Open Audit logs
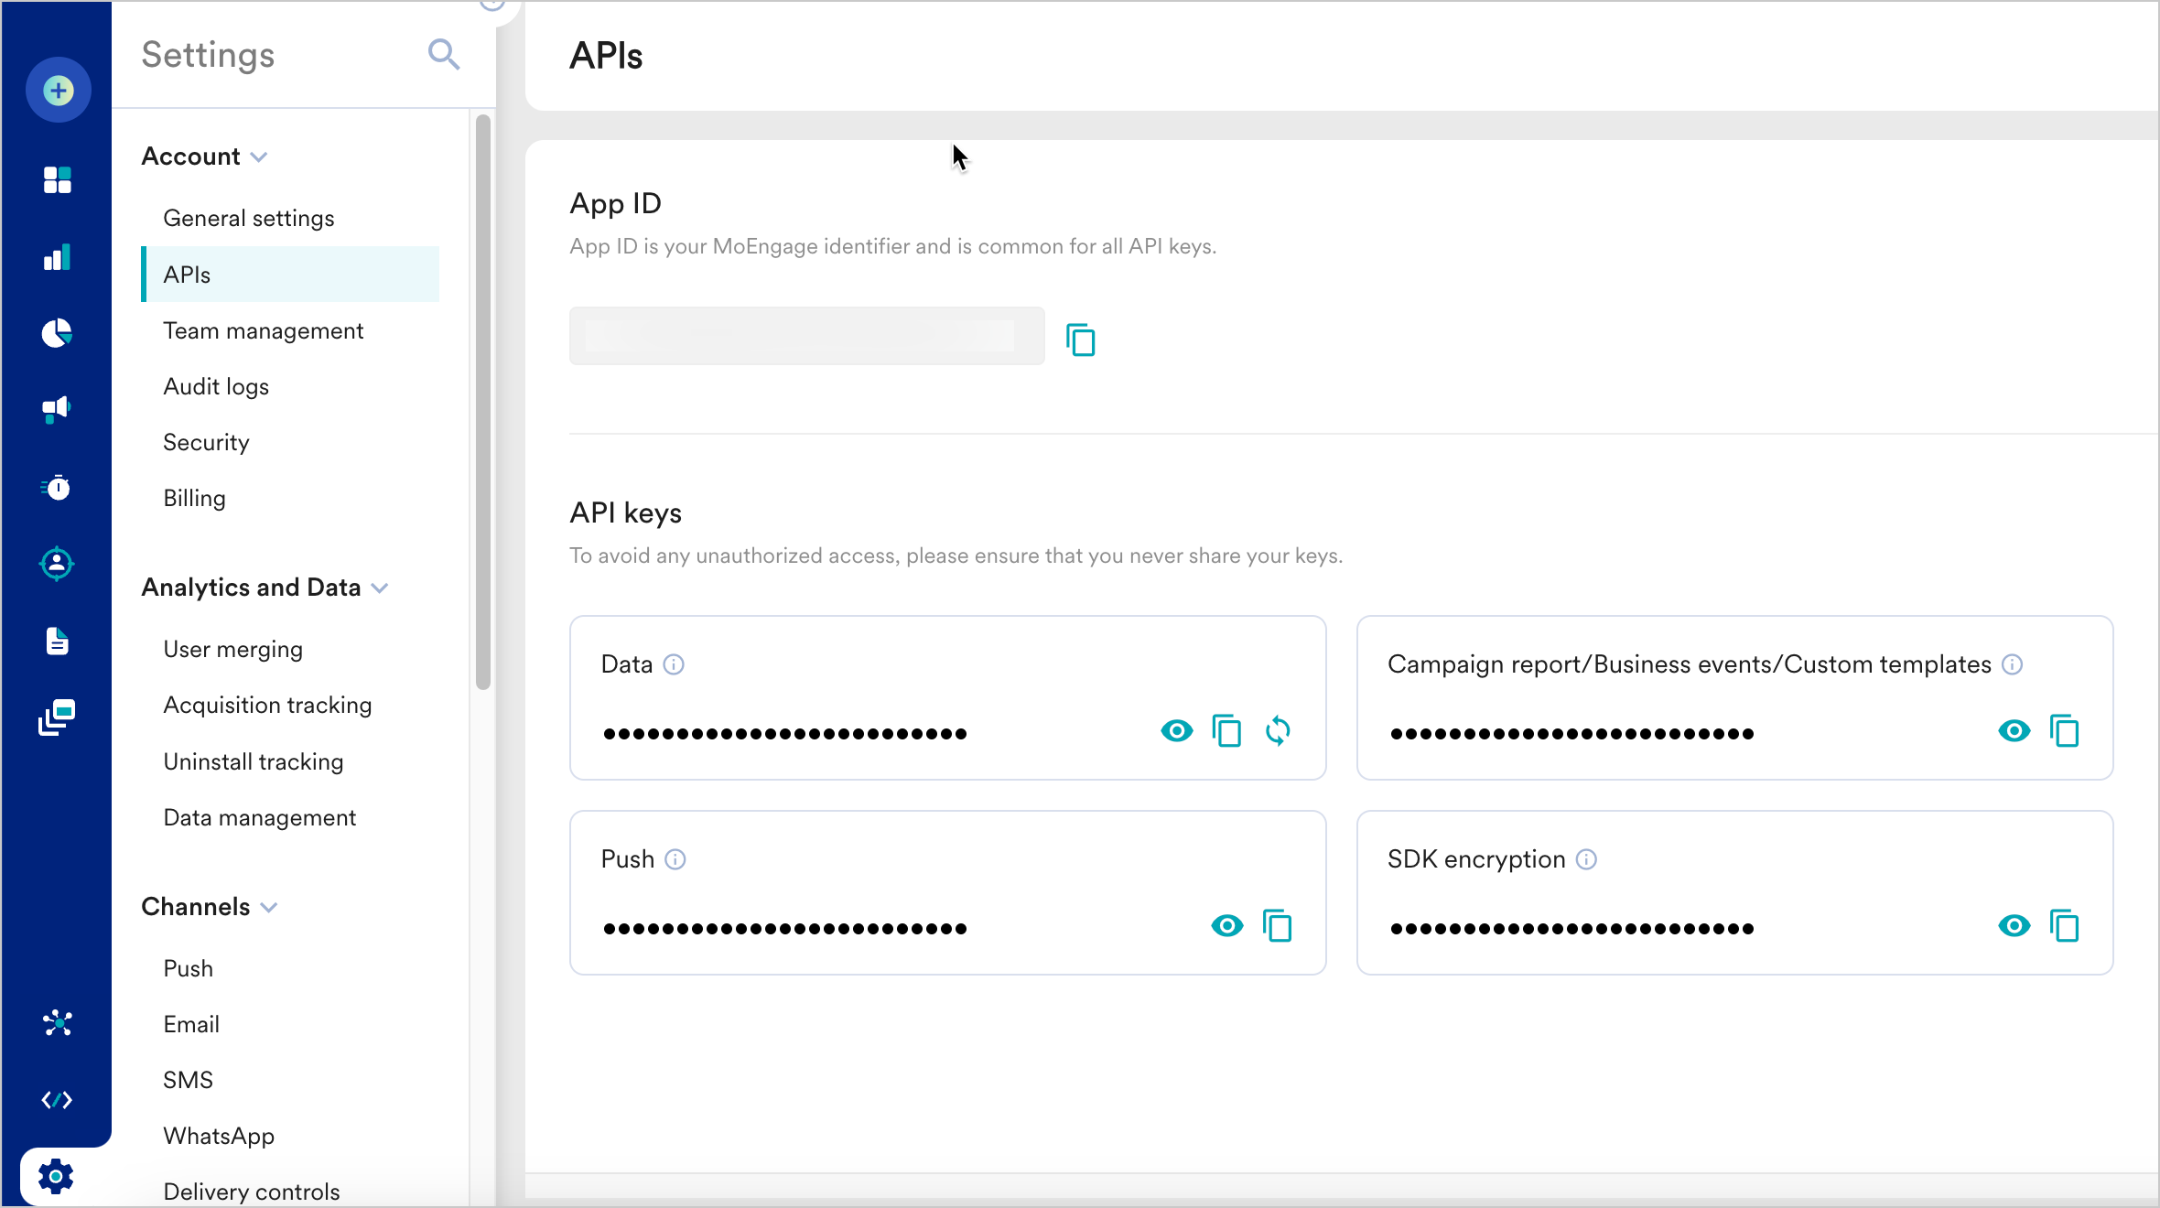The height and width of the screenshot is (1208, 2160). (x=216, y=386)
